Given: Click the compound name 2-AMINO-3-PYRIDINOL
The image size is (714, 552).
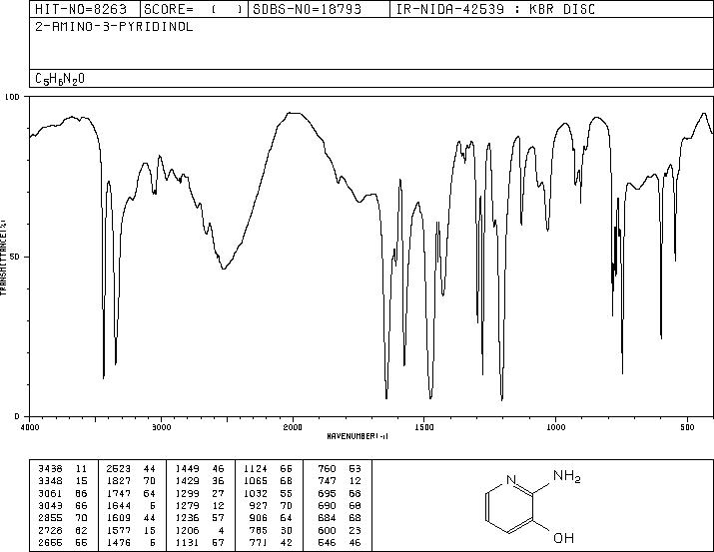Looking at the screenshot, I should click(x=114, y=27).
